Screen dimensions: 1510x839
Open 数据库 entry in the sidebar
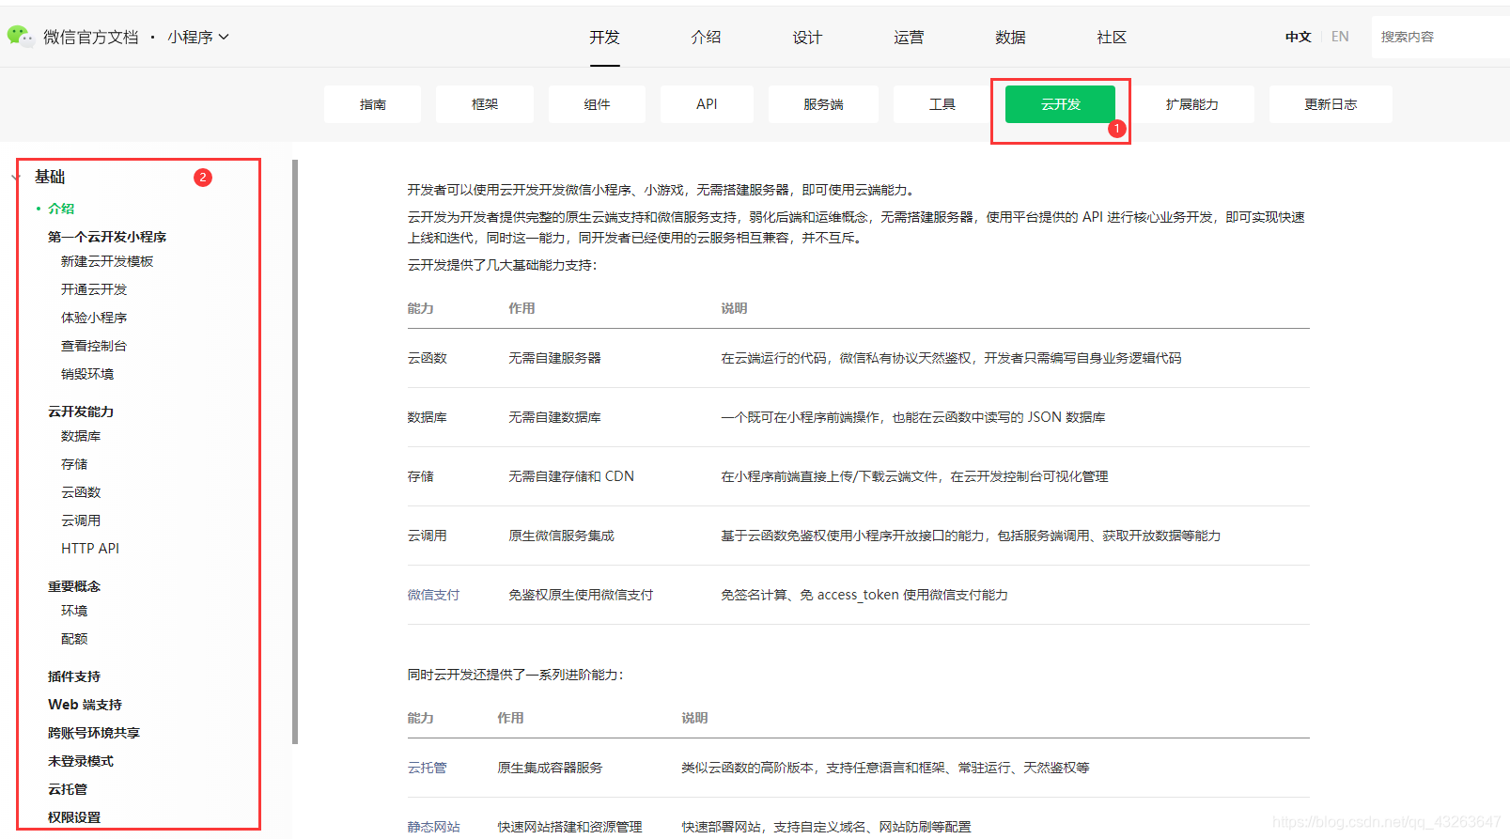pyautogui.click(x=81, y=436)
